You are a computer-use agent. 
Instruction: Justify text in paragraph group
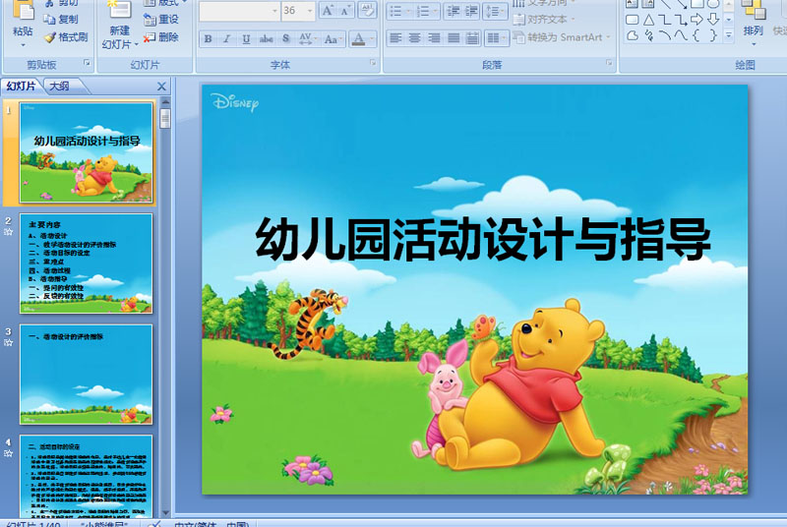pos(454,38)
